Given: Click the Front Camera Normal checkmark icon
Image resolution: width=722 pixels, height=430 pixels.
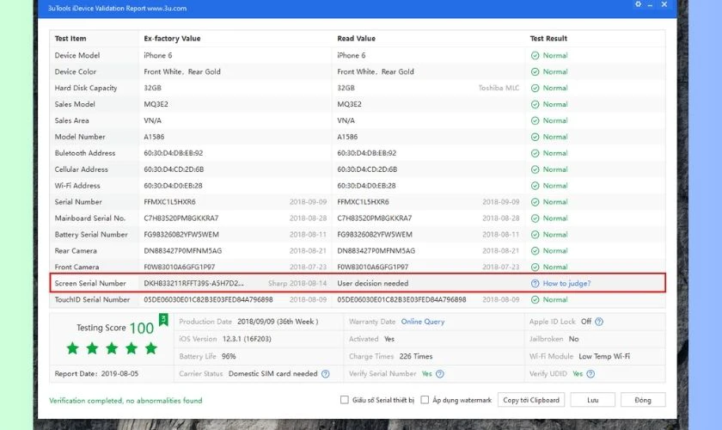Looking at the screenshot, I should coord(535,267).
